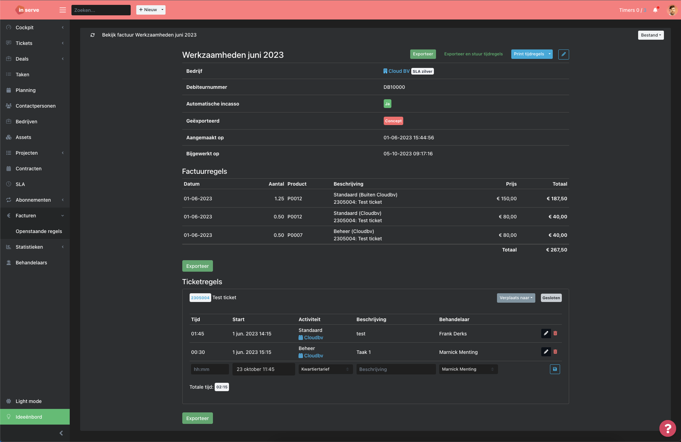Open the notifications bell
The width and height of the screenshot is (681, 442).
click(x=655, y=10)
